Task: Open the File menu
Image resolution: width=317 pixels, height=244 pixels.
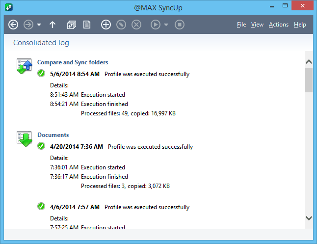Action: tap(241, 25)
